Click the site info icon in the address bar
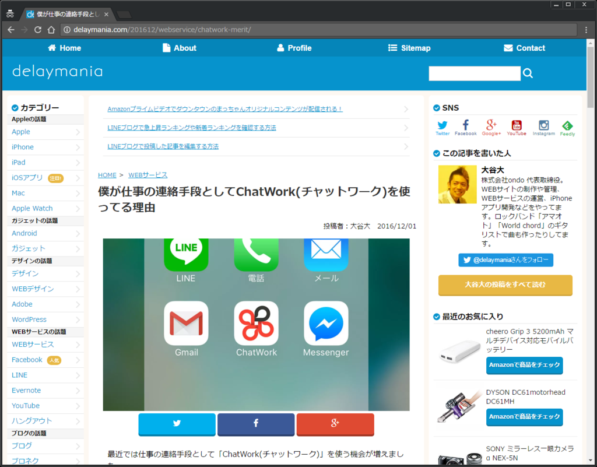597x467 pixels. pos(67,30)
